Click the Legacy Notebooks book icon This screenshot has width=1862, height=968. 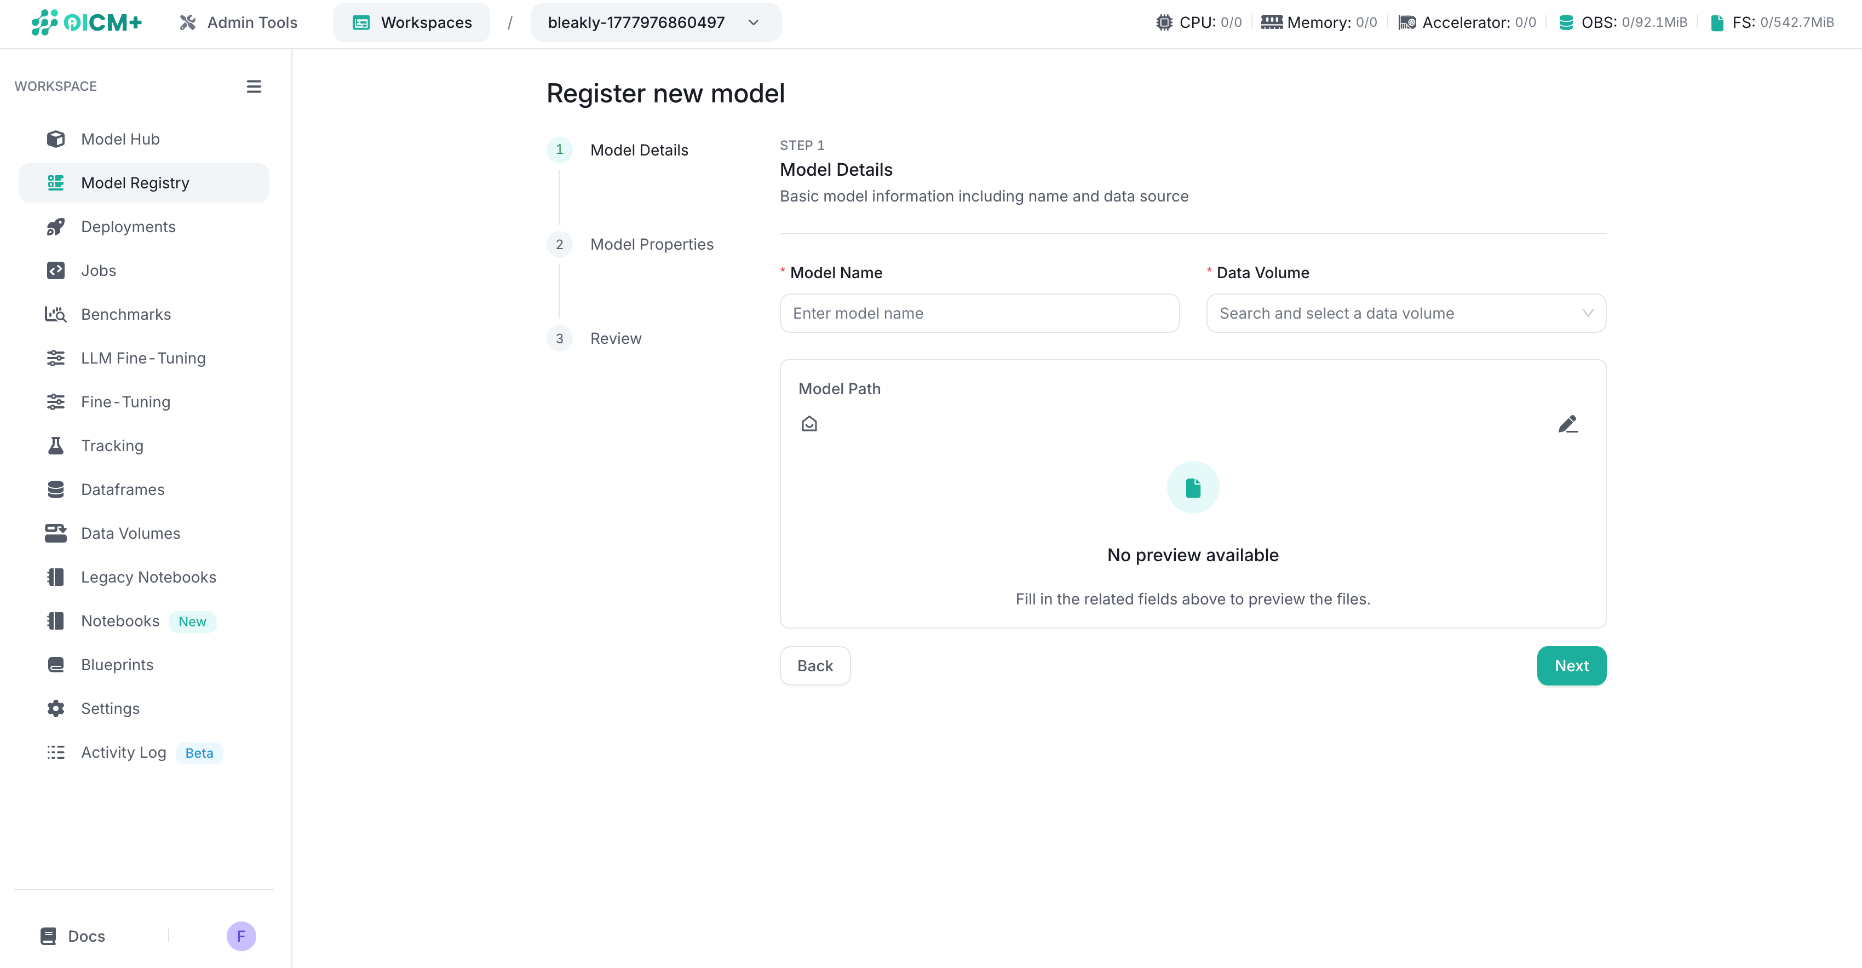click(56, 577)
